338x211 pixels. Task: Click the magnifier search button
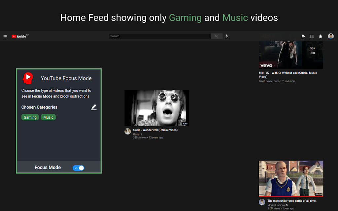[x=217, y=36]
